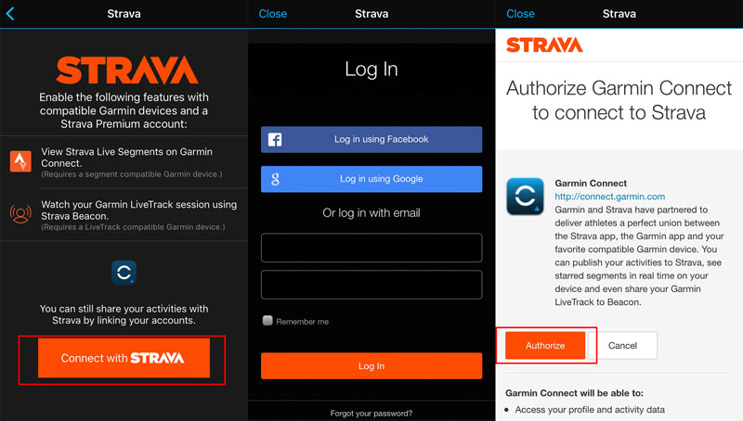The width and height of the screenshot is (743, 421).
Task: Click the Facebook logo icon
Action: [275, 139]
